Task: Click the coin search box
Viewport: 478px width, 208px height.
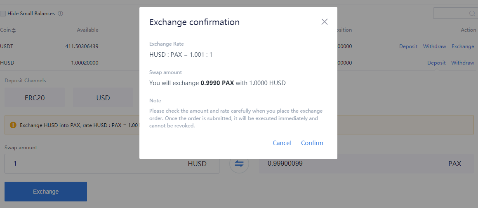Action: click(454, 14)
